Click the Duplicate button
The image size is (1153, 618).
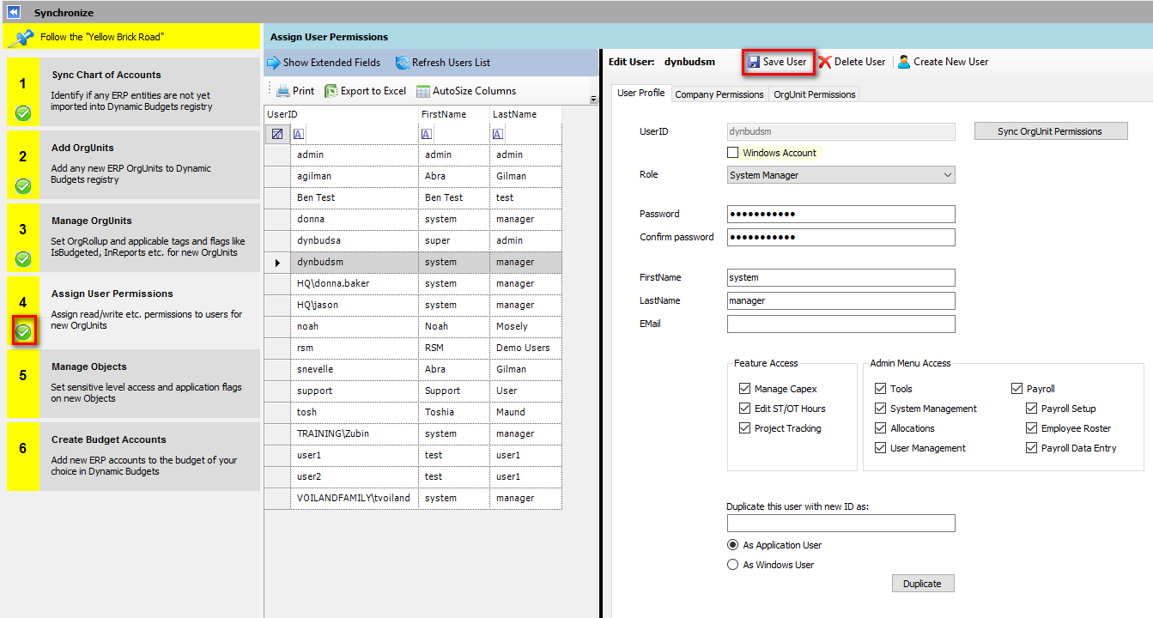click(923, 584)
